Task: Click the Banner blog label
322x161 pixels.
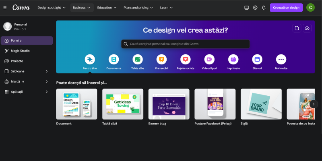Action: (157, 124)
